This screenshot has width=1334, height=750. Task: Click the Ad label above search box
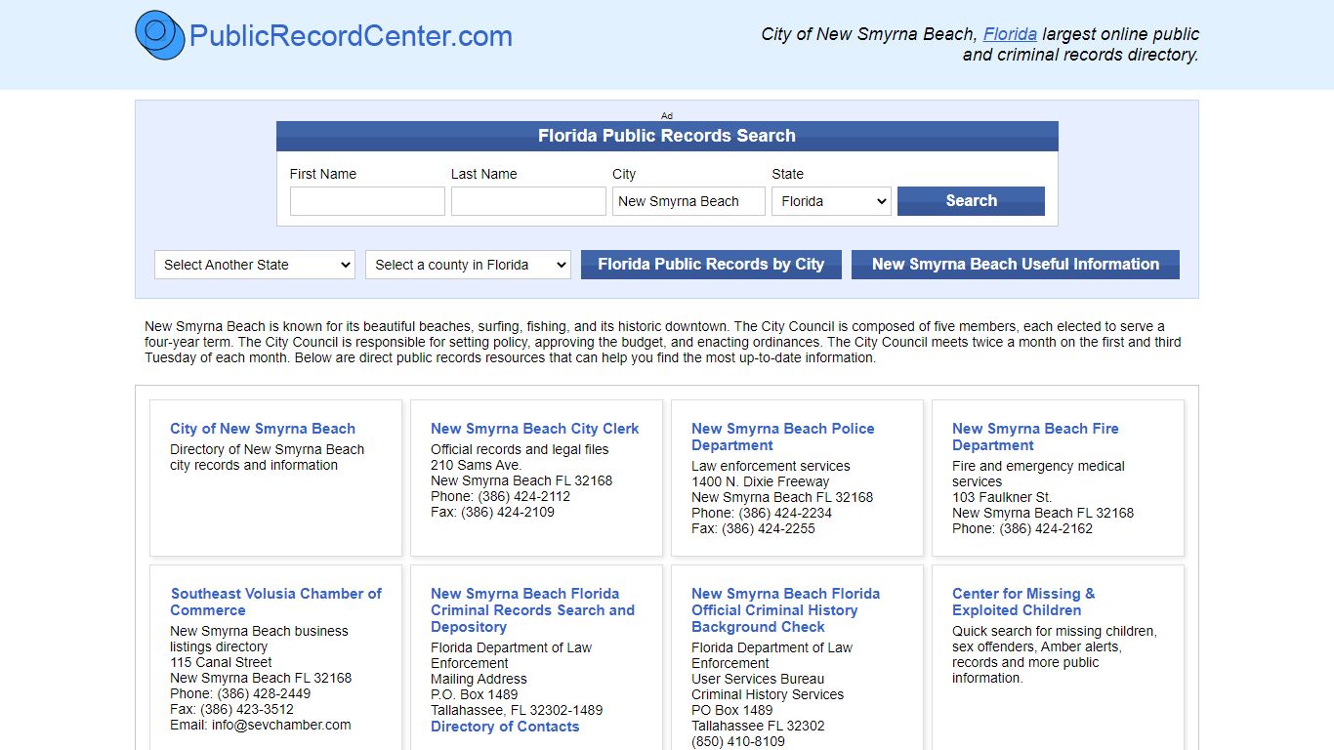pyautogui.click(x=667, y=115)
